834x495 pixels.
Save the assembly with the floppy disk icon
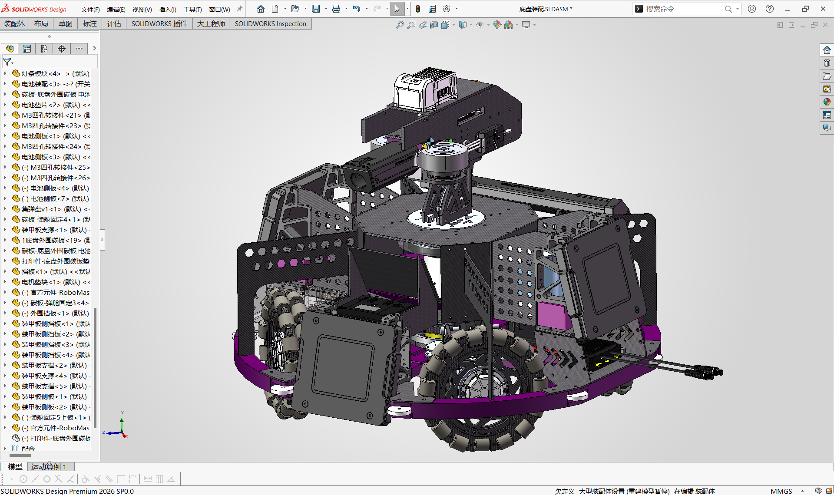316,9
